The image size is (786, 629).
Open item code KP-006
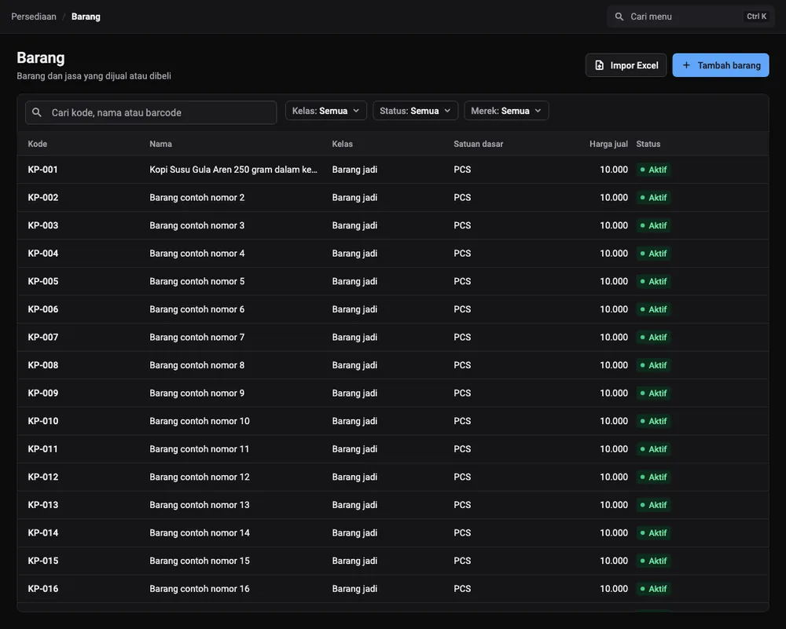tap(43, 309)
